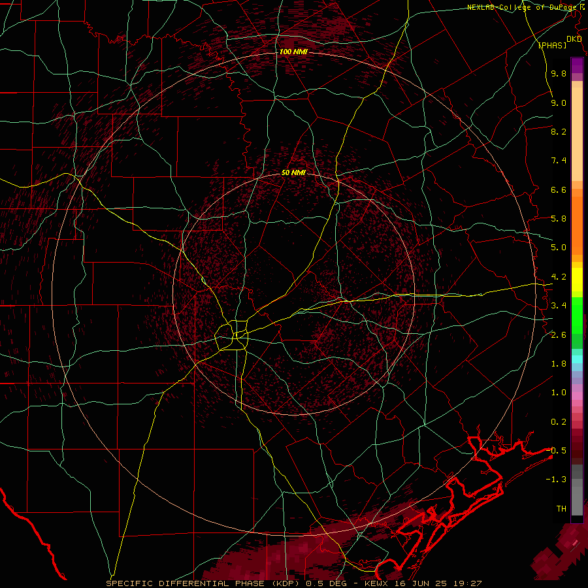Image resolution: width=588 pixels, height=588 pixels.
Task: Pick the gray bottom color bar segment
Action: click(x=577, y=497)
